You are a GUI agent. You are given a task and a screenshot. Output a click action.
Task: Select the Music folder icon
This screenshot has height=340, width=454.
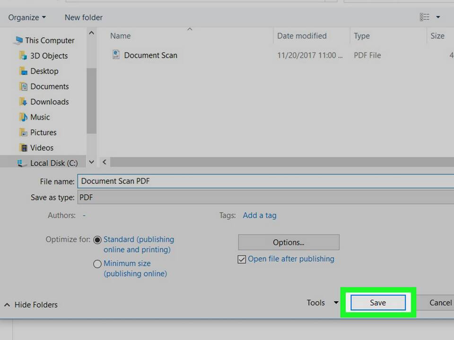23,117
